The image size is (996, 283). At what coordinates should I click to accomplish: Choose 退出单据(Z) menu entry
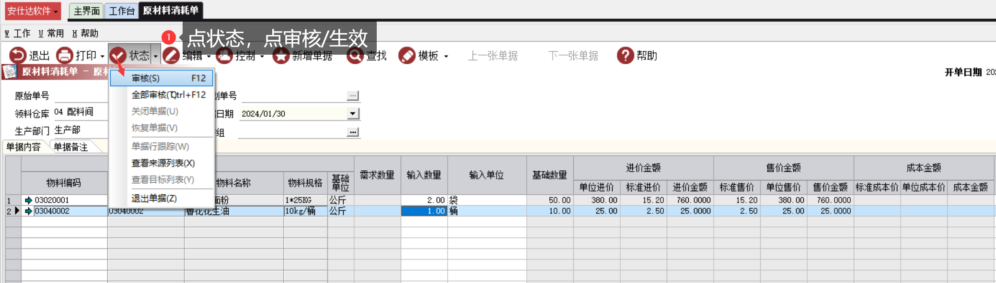pyautogui.click(x=162, y=198)
